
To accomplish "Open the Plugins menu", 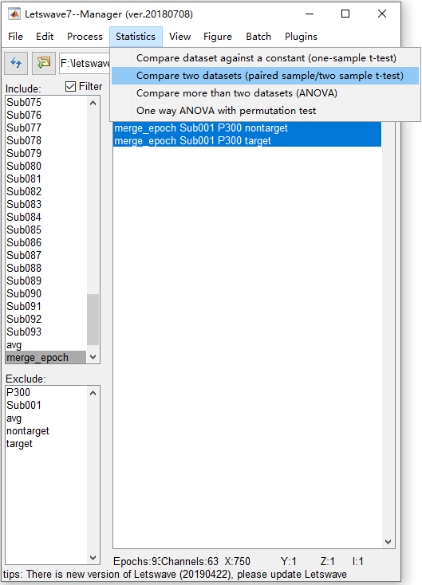I will (x=301, y=37).
